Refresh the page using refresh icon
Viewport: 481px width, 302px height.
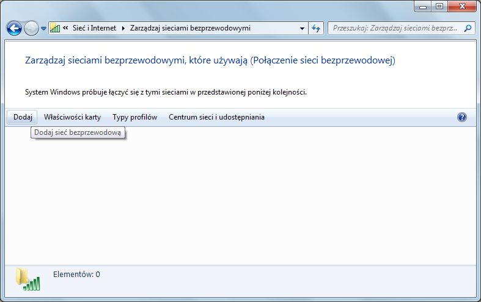tap(316, 28)
